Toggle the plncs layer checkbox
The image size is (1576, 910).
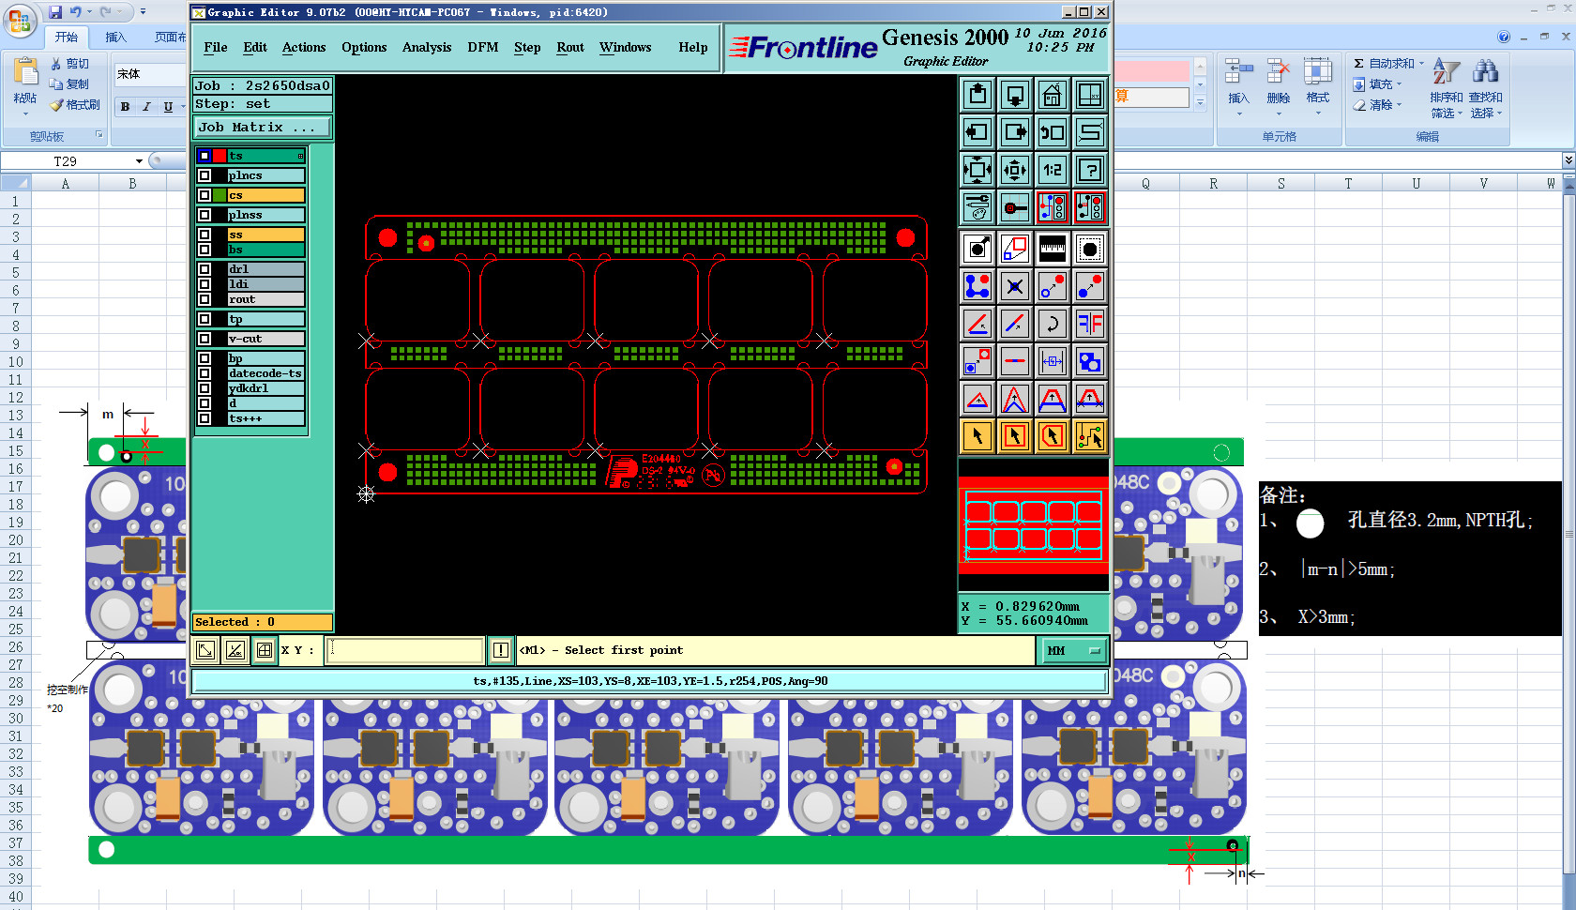pyautogui.click(x=205, y=175)
